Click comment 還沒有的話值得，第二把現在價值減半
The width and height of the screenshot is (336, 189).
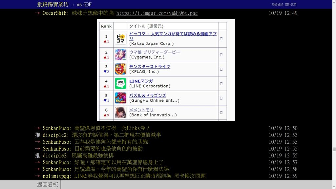(116, 135)
